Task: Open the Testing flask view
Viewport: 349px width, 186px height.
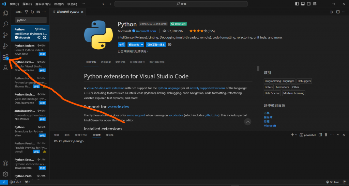Action: click(x=5, y=68)
